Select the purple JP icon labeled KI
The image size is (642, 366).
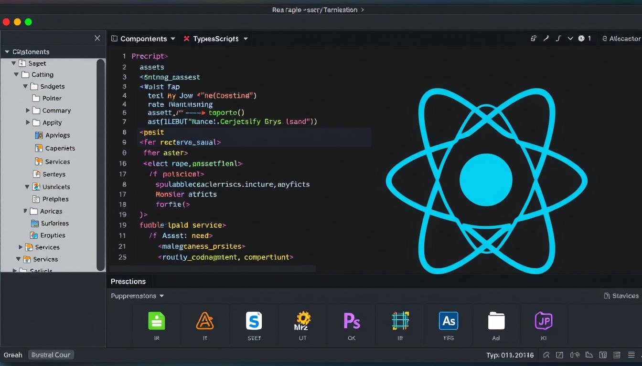(544, 321)
